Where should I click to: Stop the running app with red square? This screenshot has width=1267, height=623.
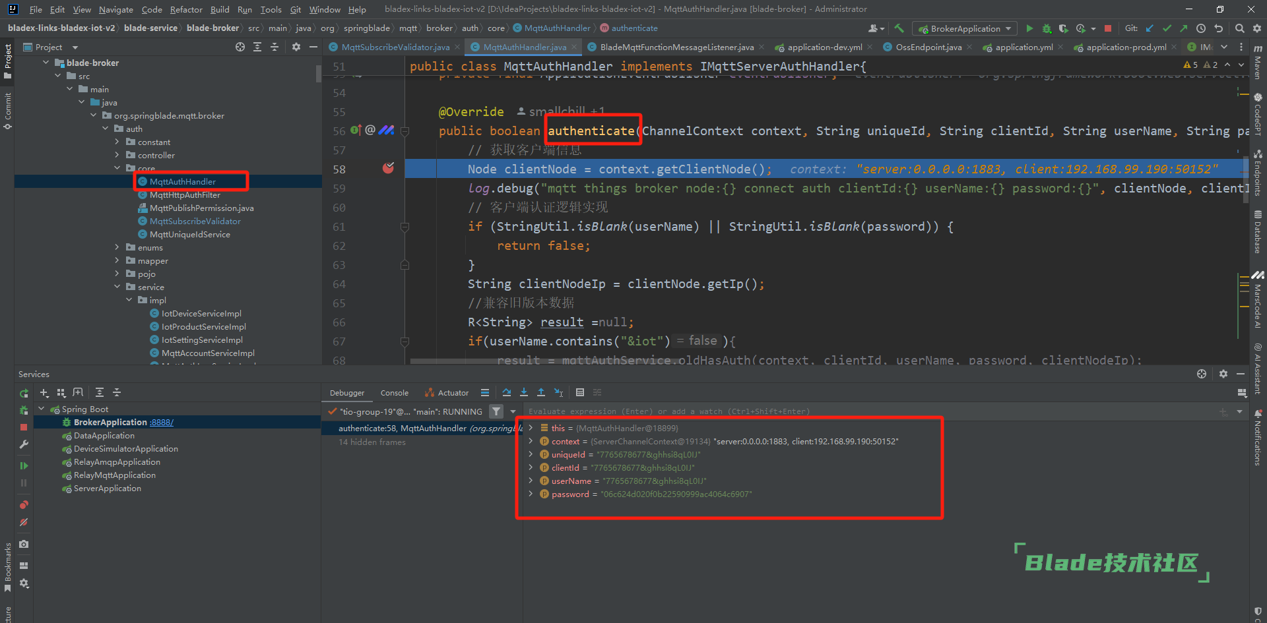point(1108,28)
